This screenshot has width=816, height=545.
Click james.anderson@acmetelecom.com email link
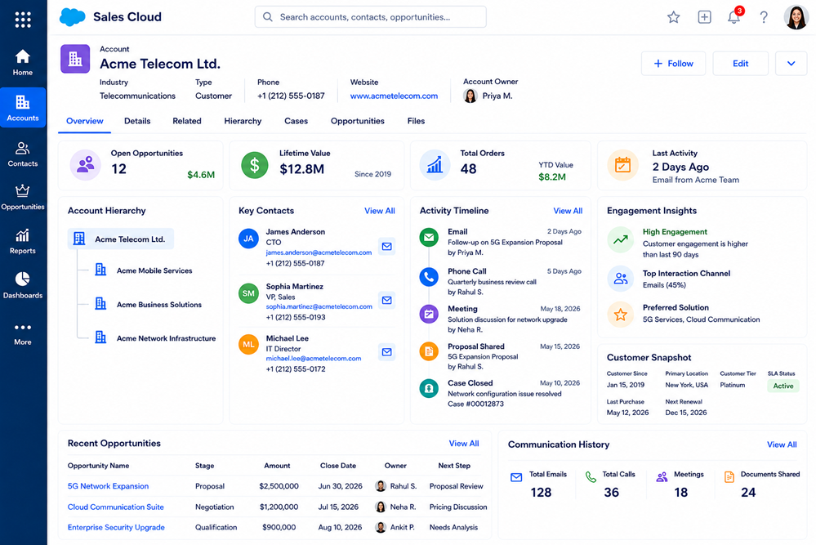coord(319,252)
